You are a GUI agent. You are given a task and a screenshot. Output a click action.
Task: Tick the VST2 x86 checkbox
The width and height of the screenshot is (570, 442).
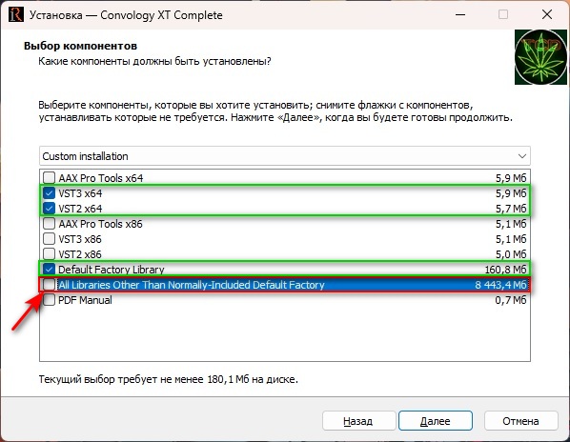[x=49, y=254]
